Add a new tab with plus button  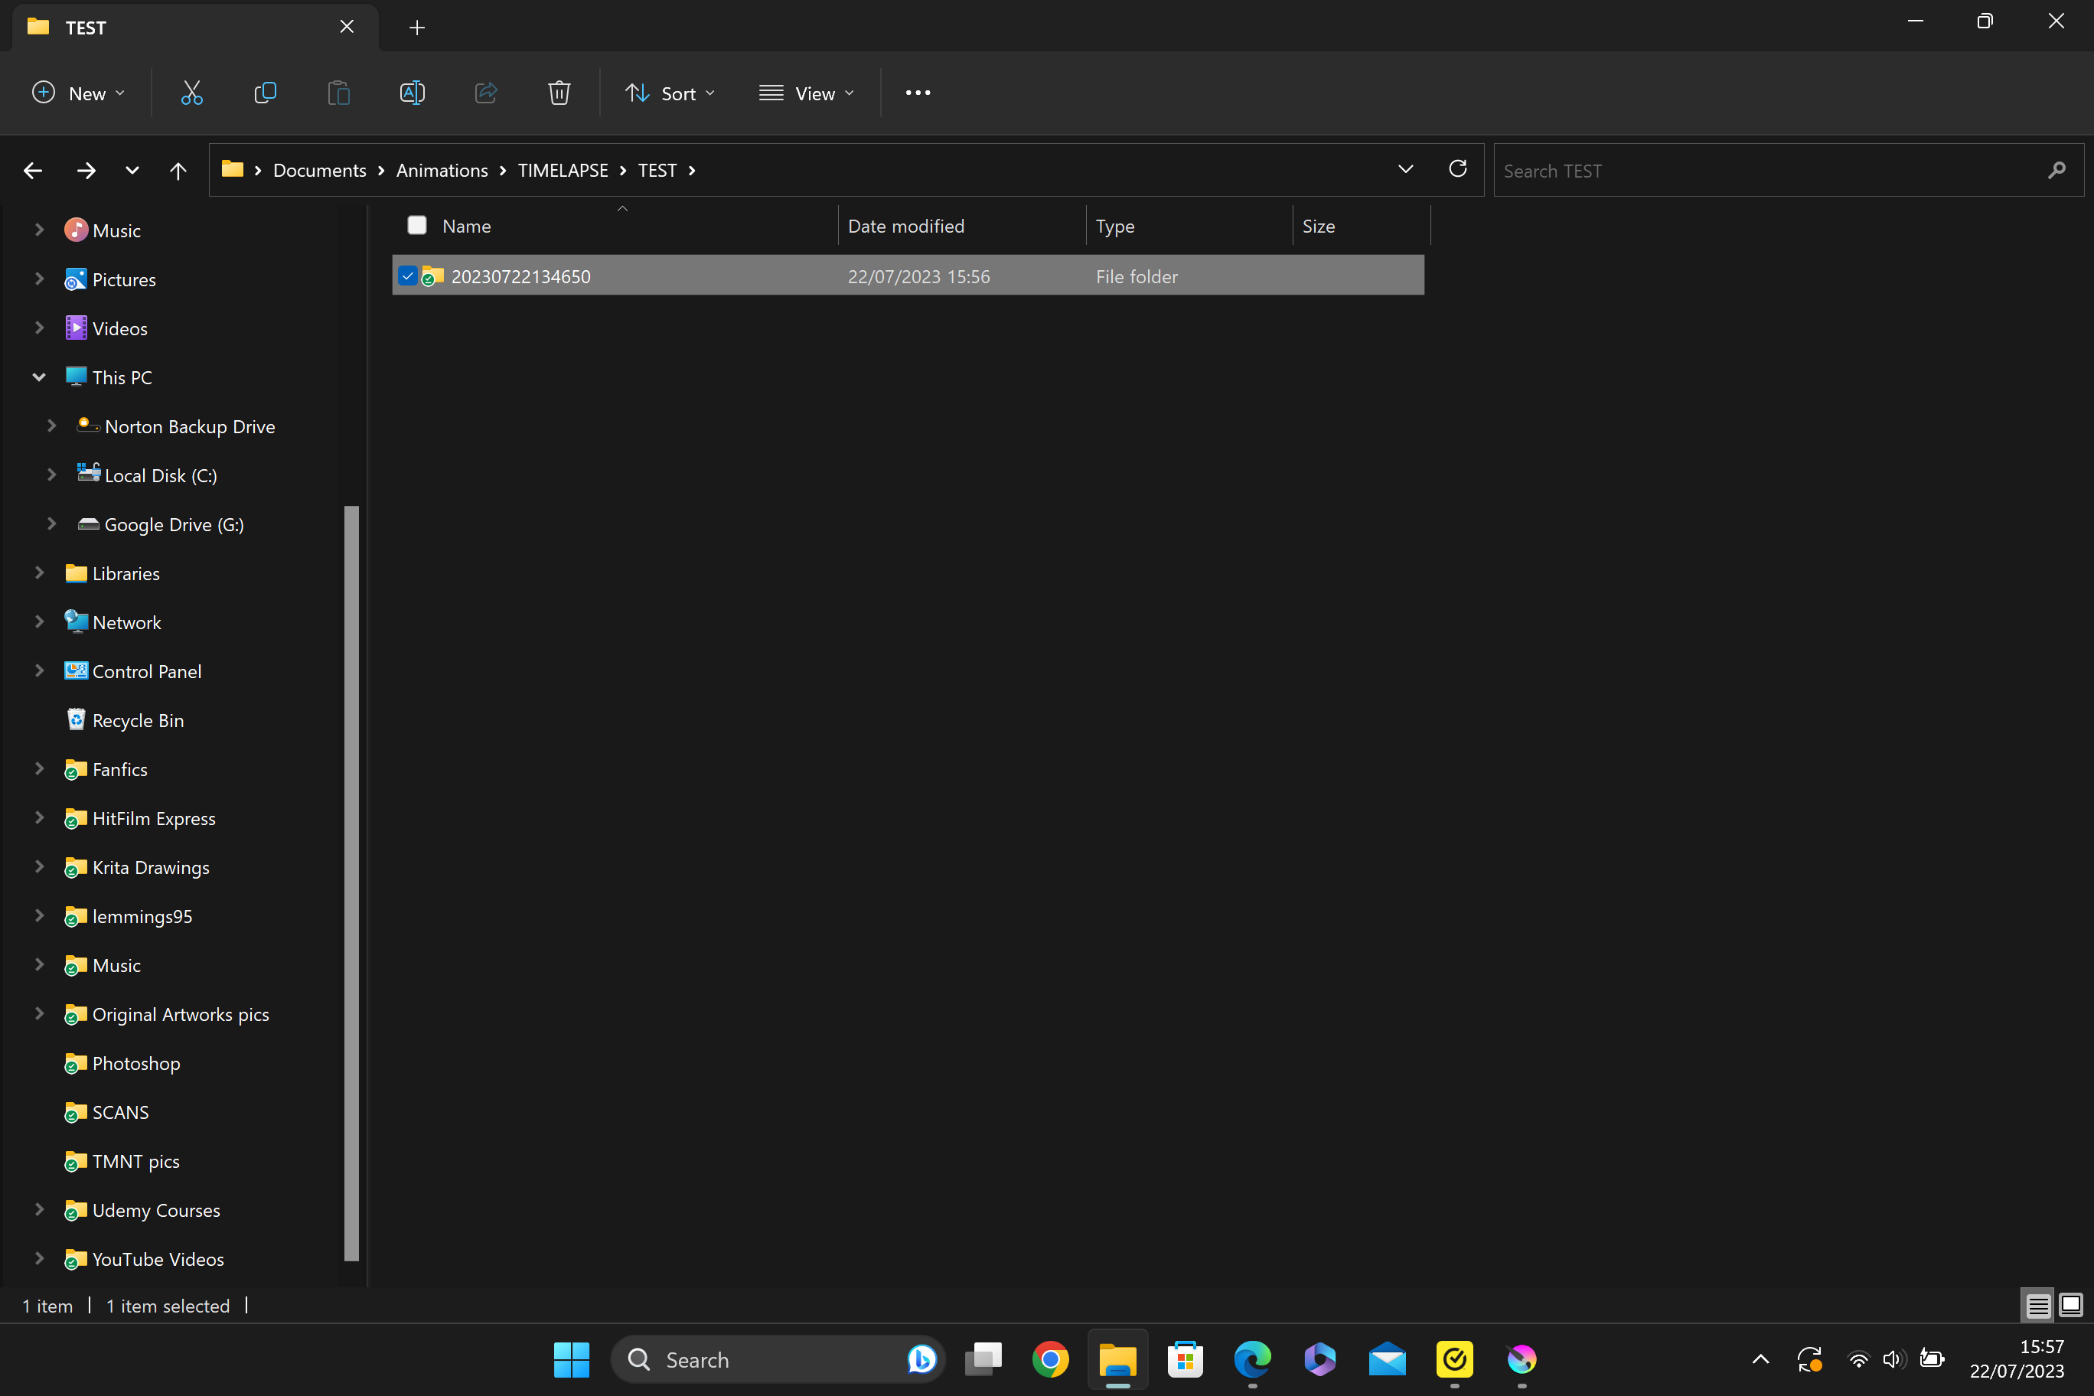(416, 28)
